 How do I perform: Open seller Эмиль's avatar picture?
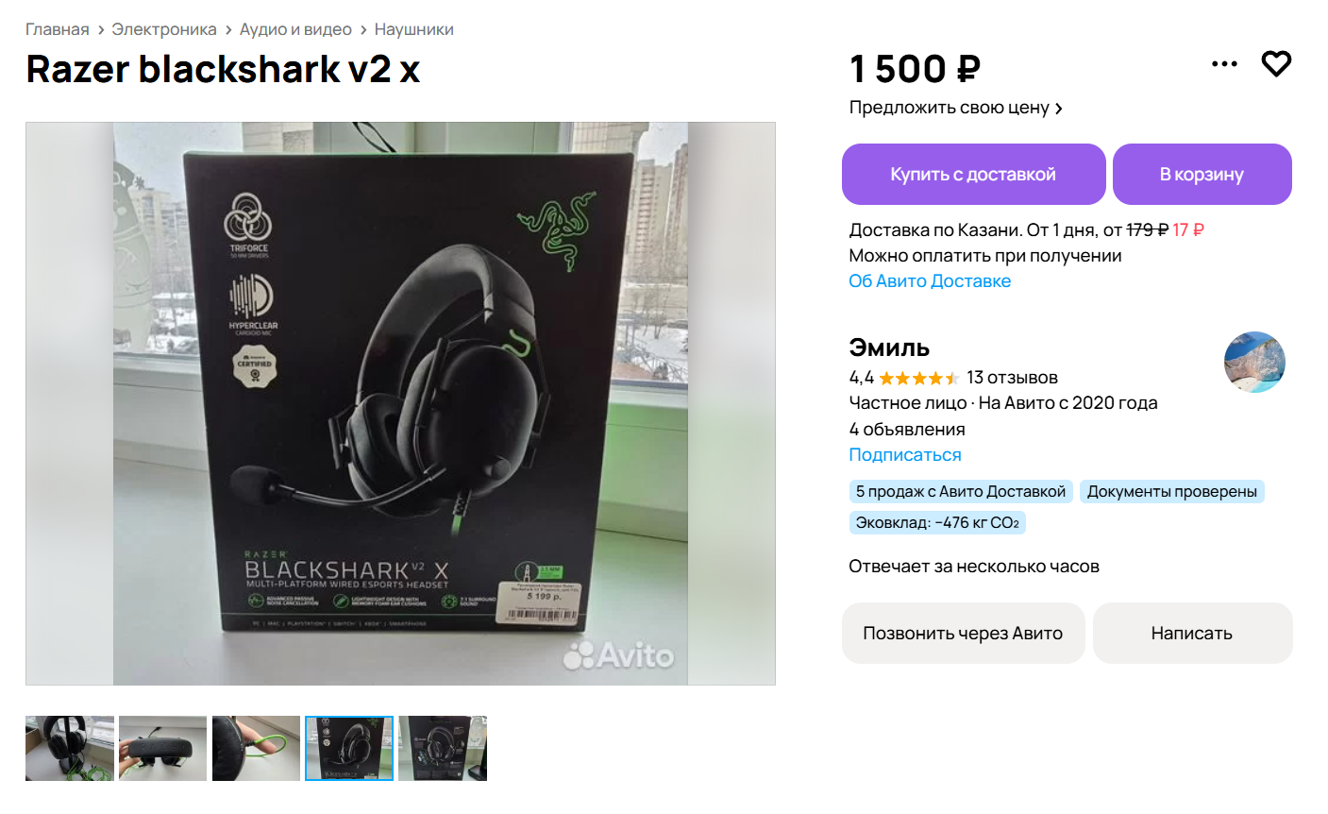1254,362
